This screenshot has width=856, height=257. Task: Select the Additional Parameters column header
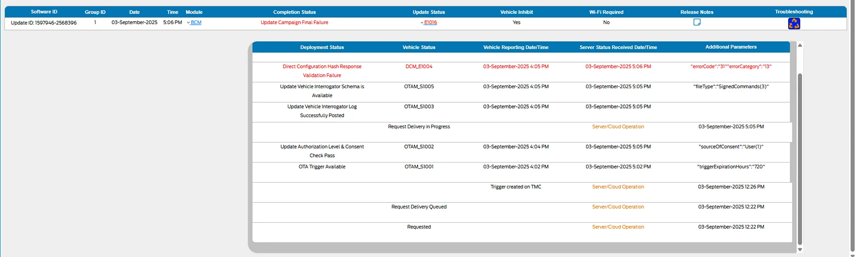coord(731,47)
